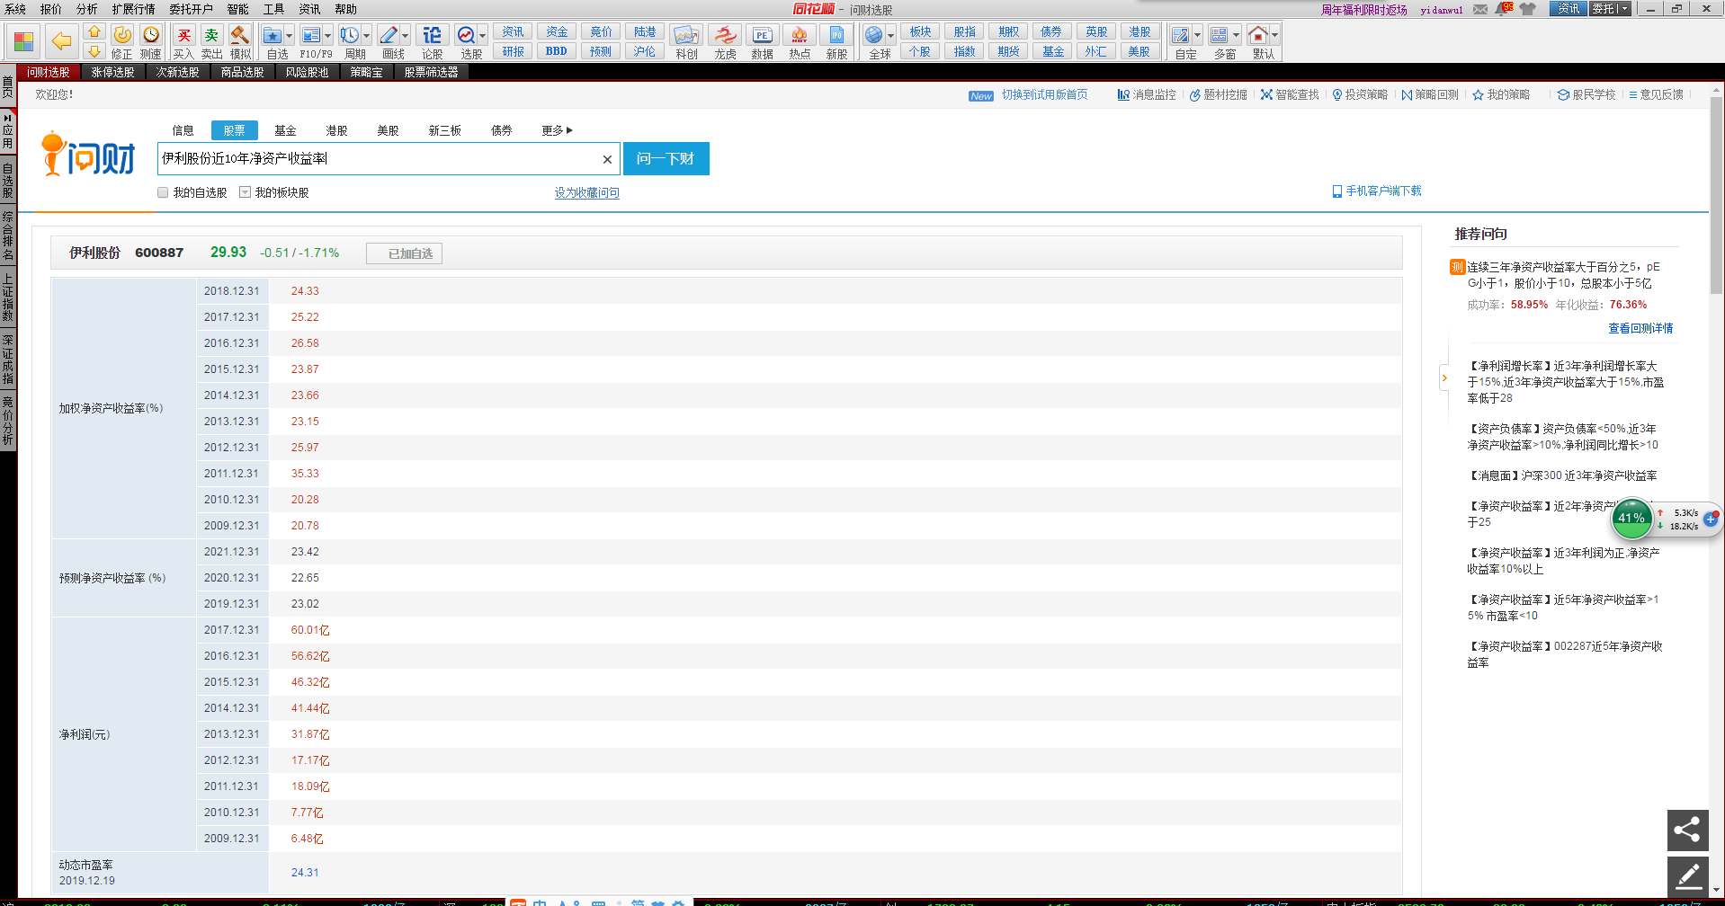This screenshot has width=1725, height=906.
Task: Open the 热点 hot topics flame icon
Action: (x=800, y=41)
